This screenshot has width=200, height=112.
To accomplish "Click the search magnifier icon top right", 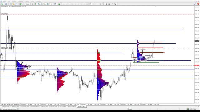I will [195, 4].
